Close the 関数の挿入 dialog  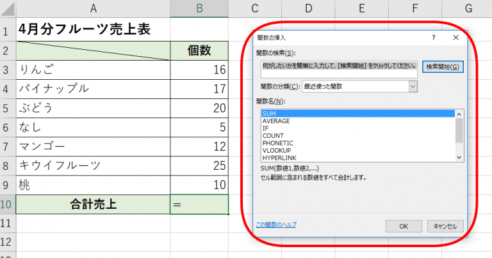[x=455, y=38]
